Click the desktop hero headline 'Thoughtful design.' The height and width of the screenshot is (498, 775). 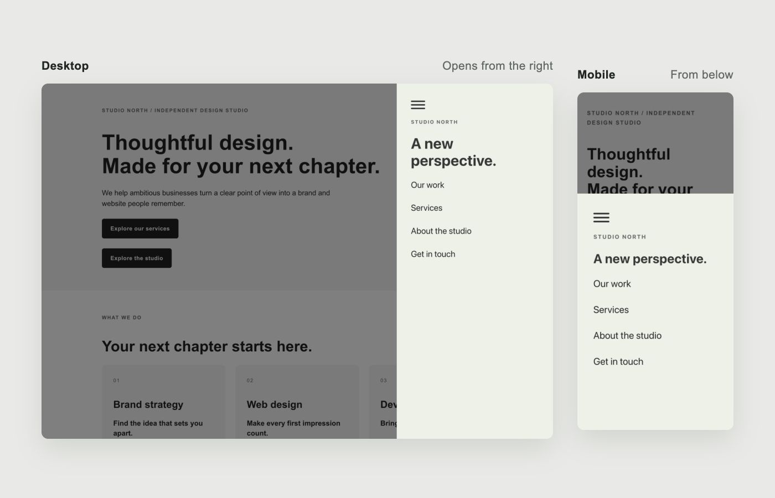click(198, 143)
